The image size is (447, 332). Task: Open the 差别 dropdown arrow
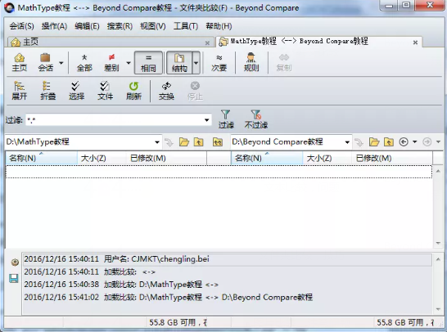click(x=129, y=63)
